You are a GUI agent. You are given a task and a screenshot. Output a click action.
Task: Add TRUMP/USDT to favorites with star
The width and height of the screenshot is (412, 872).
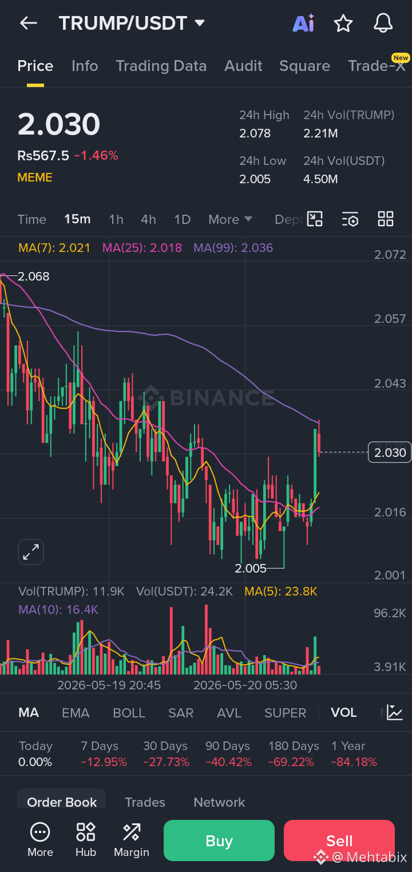343,23
